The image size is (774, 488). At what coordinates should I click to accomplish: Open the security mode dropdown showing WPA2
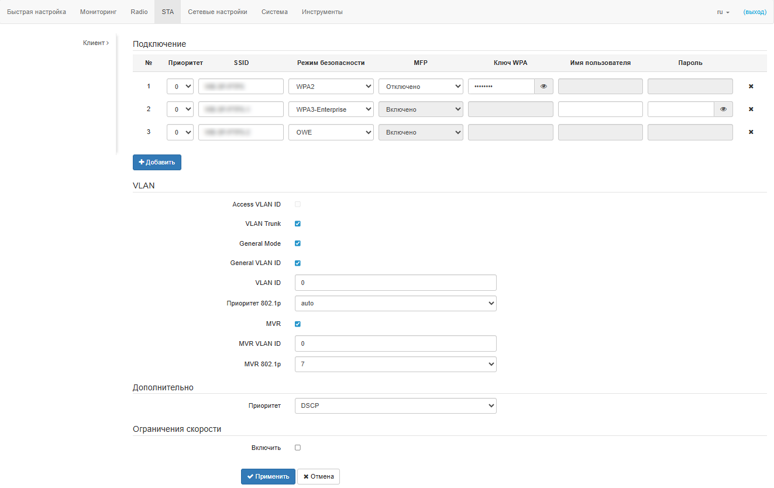point(331,87)
